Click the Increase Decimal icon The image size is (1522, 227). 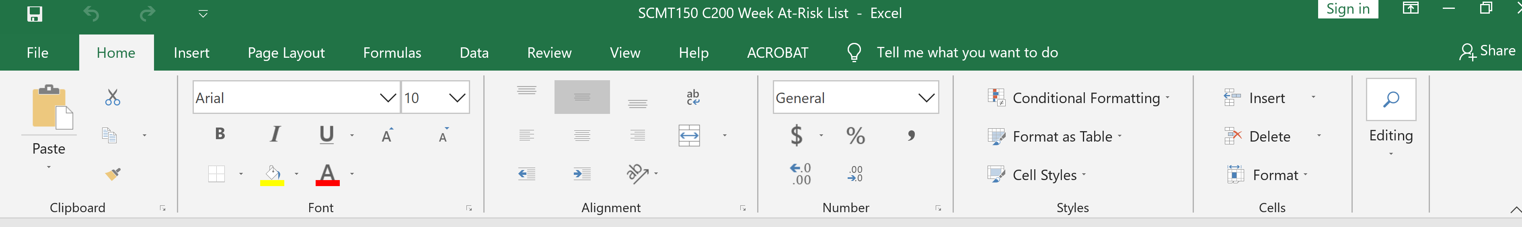[x=801, y=174]
